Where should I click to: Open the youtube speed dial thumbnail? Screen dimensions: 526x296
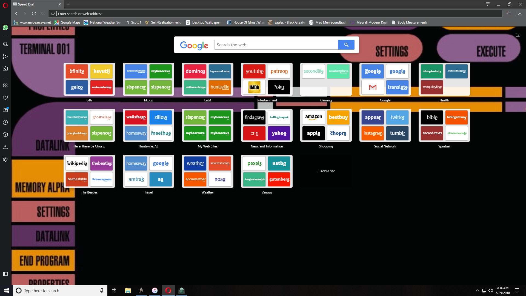tap(255, 71)
